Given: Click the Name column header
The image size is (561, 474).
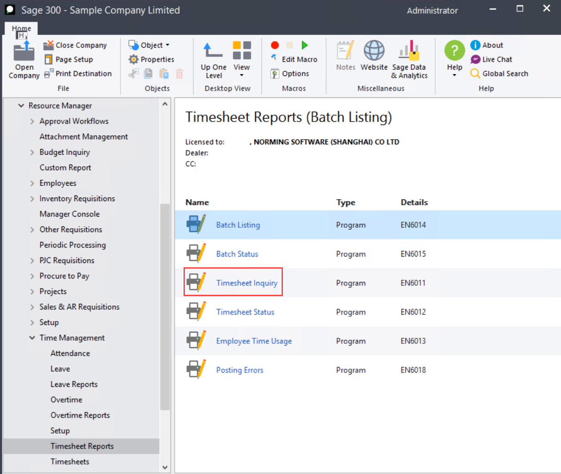Looking at the screenshot, I should [197, 202].
